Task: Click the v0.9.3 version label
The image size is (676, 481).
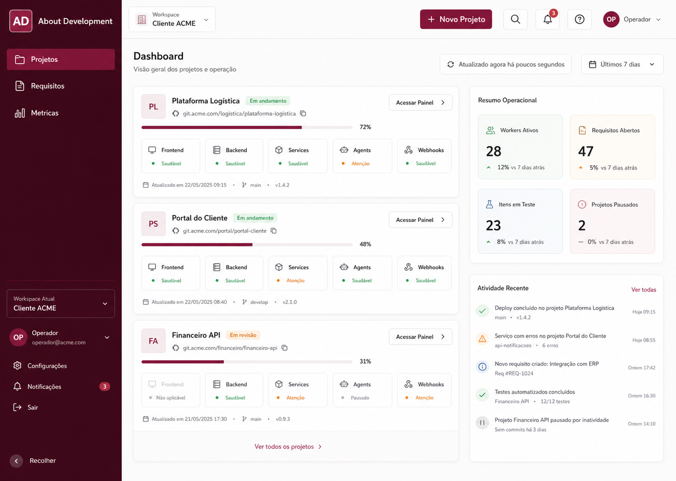Action: [x=283, y=419]
